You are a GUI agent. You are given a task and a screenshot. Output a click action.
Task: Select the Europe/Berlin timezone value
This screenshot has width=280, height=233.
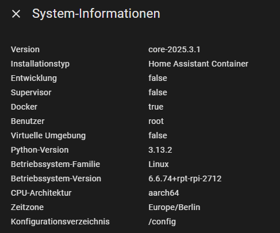[x=174, y=208]
